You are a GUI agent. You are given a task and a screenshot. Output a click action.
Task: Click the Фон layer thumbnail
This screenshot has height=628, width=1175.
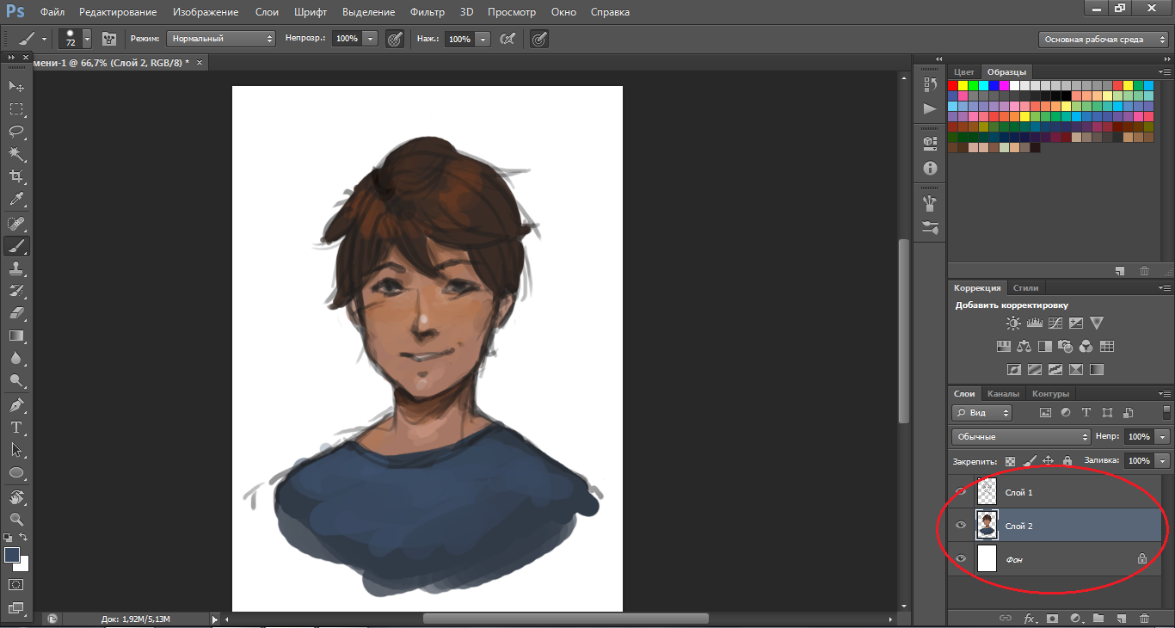pos(987,559)
